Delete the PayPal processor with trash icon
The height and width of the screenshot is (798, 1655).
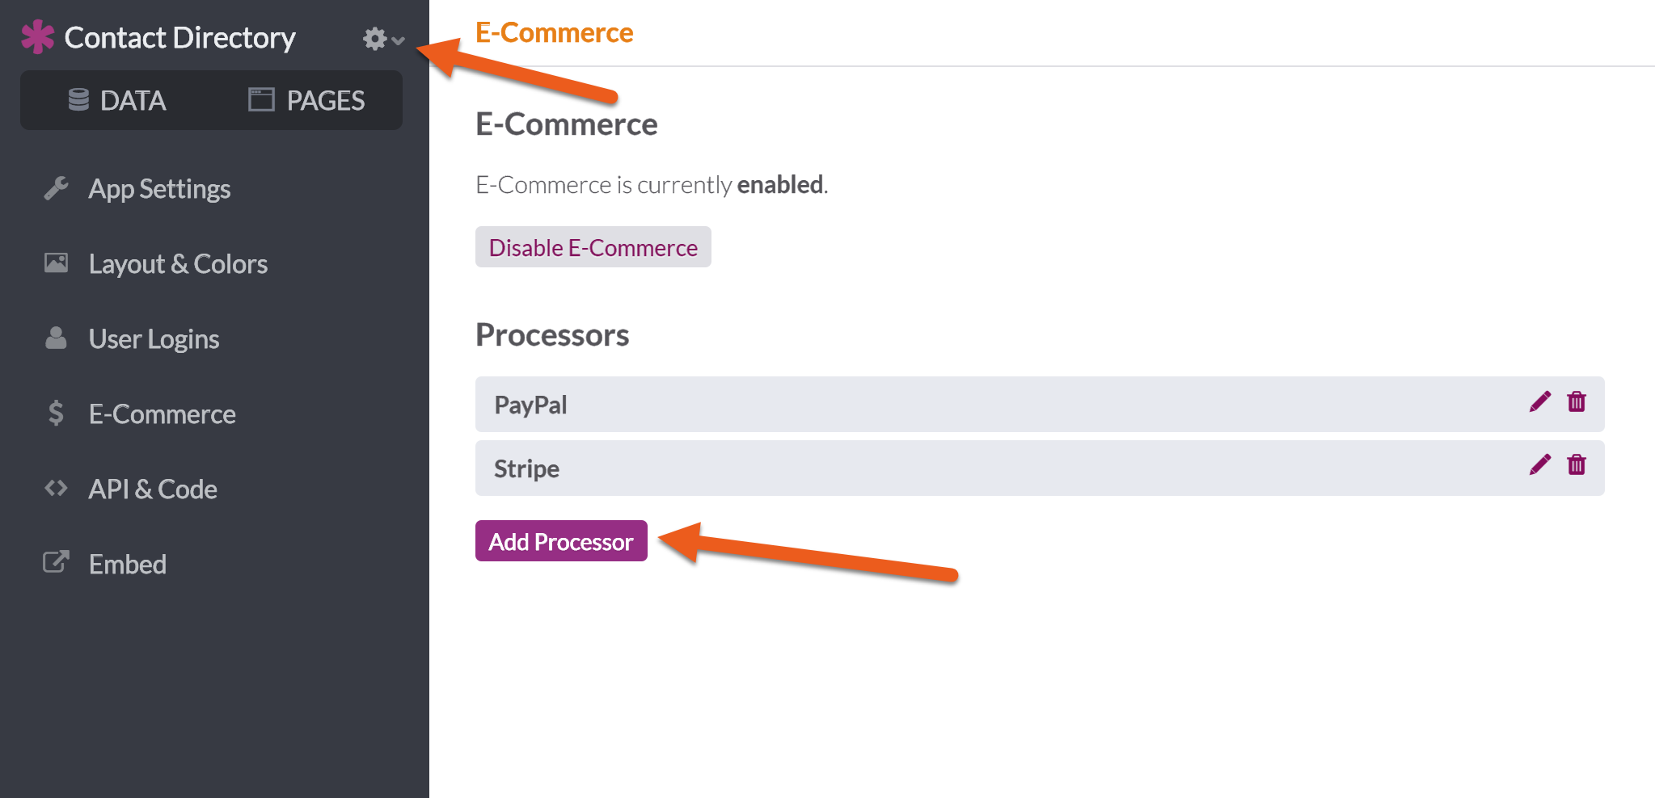pyautogui.click(x=1577, y=401)
